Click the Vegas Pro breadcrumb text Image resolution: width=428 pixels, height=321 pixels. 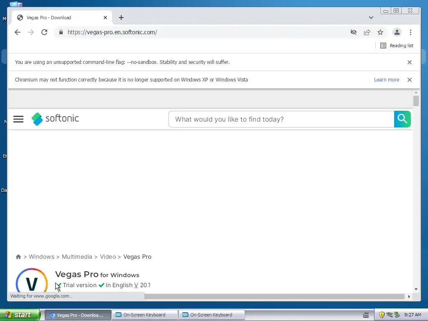[x=137, y=257]
